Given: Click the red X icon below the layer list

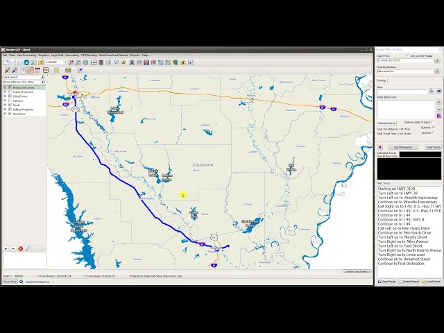Looking at the screenshot, I should click(20, 248).
